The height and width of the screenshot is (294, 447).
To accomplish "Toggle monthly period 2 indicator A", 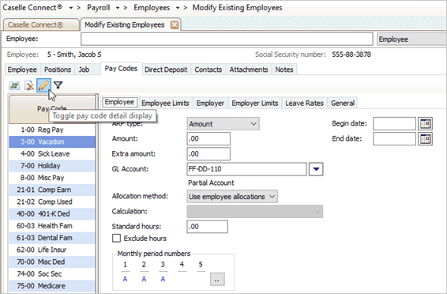I will pyautogui.click(x=144, y=279).
